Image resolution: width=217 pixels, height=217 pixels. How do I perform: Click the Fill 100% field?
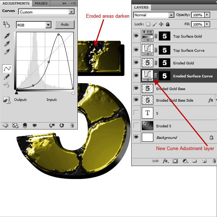tap(198, 24)
